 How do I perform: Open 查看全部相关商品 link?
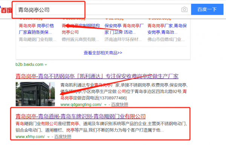[103, 53]
